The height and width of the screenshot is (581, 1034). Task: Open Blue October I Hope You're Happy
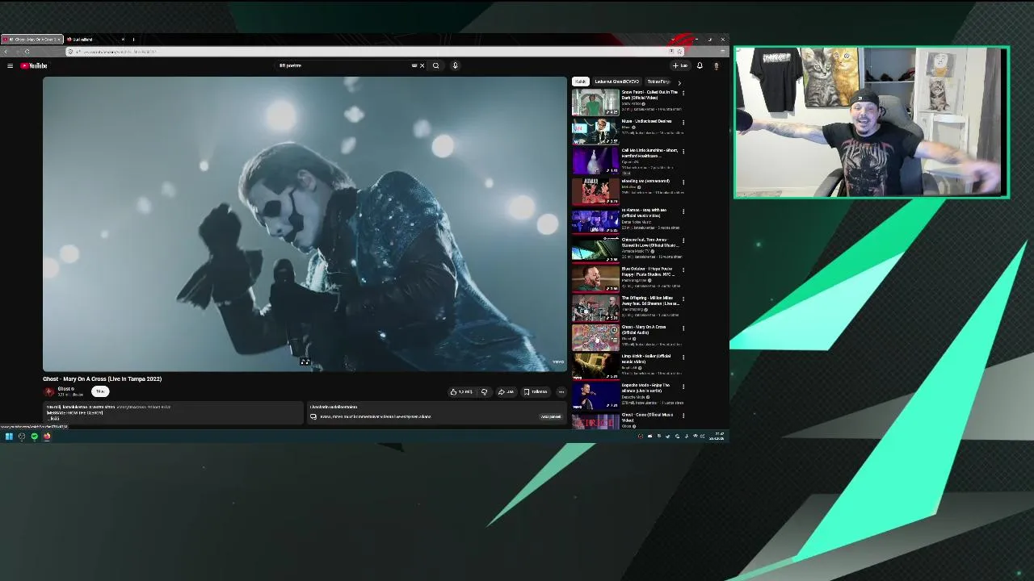click(x=648, y=271)
